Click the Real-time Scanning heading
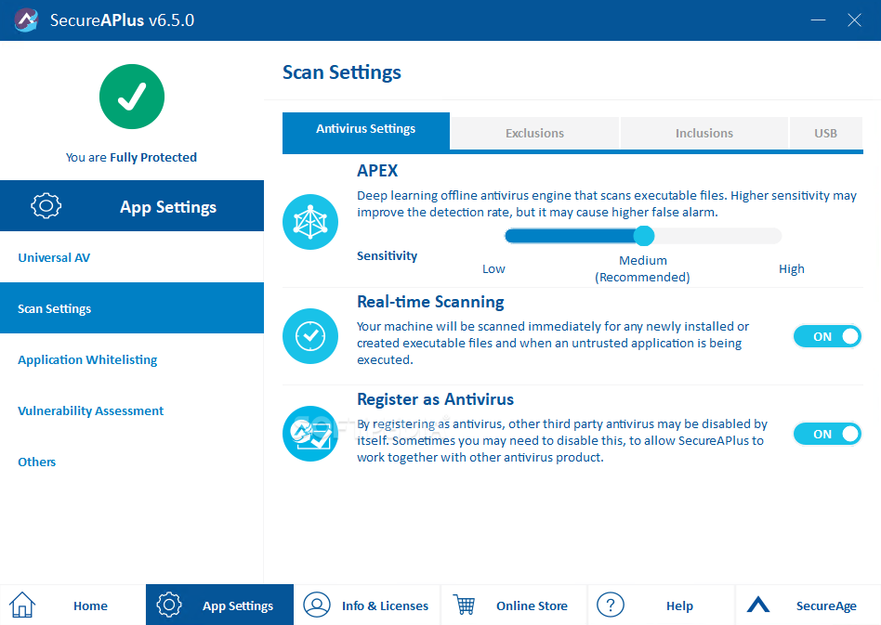Screen dimensions: 881x625 tap(430, 302)
